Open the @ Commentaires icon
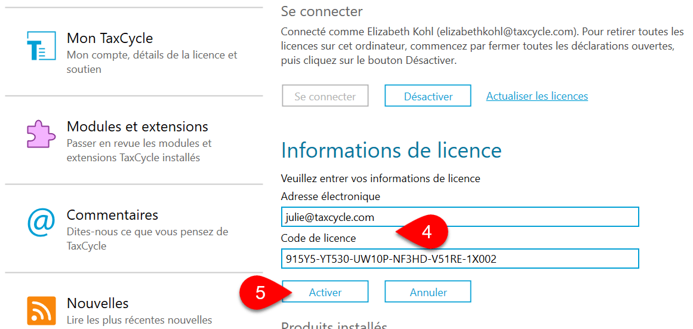The image size is (693, 329). [41, 223]
